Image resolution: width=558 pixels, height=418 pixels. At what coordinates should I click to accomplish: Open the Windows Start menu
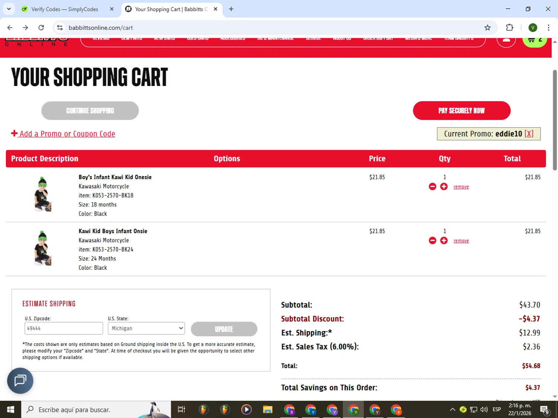[x=10, y=409]
